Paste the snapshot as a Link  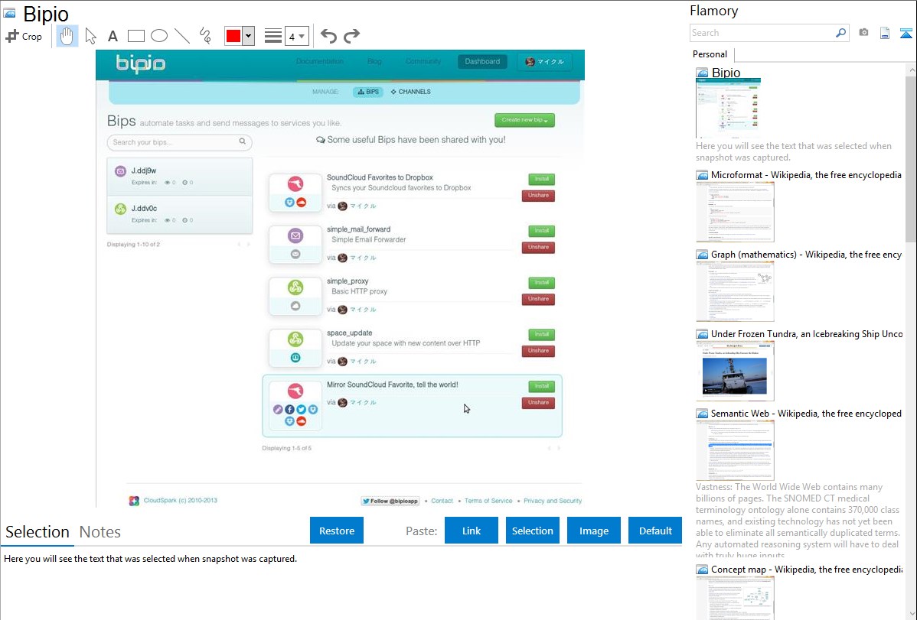(472, 531)
